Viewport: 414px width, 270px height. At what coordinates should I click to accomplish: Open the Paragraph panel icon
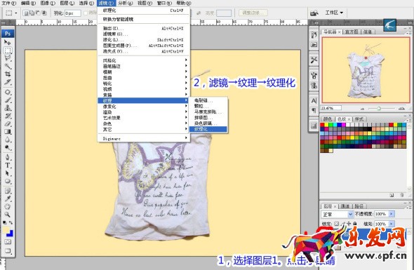(314, 111)
